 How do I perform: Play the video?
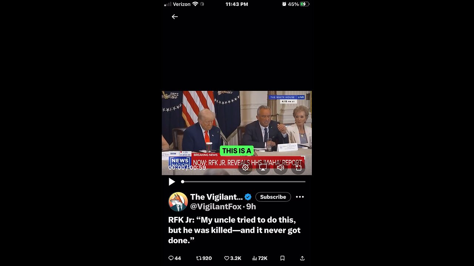[172, 182]
